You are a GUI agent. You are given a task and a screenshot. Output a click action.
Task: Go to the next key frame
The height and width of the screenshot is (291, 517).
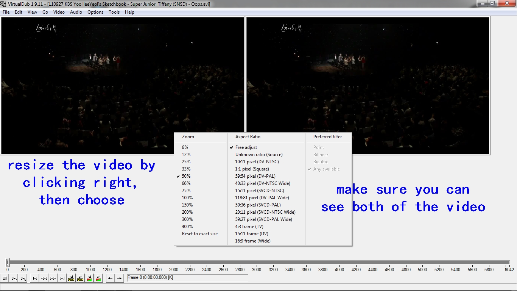80,278
